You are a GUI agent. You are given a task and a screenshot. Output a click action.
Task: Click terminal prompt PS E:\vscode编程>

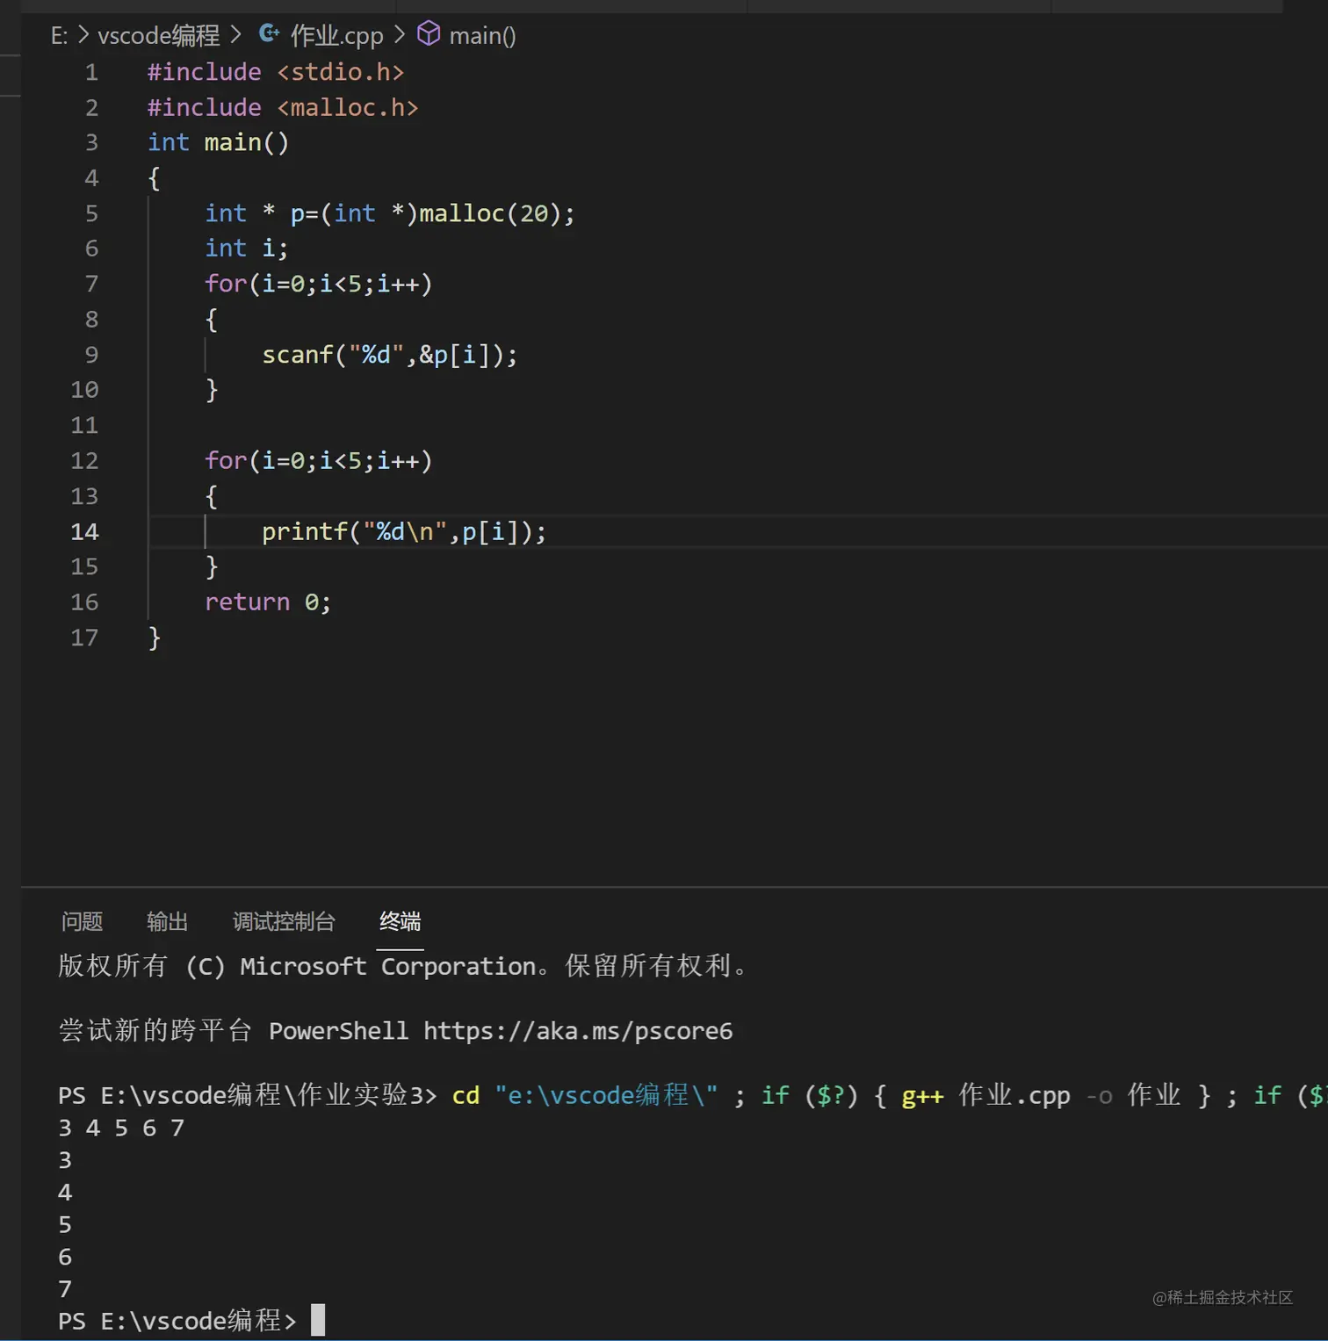tap(177, 1320)
